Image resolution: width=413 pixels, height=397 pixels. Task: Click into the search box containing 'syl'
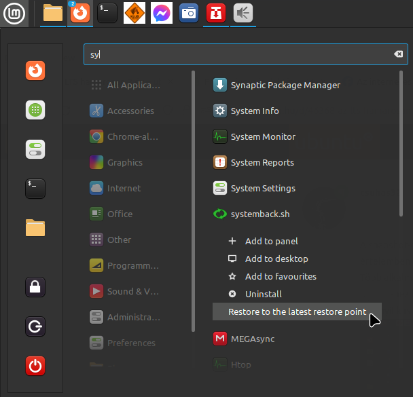coord(245,54)
